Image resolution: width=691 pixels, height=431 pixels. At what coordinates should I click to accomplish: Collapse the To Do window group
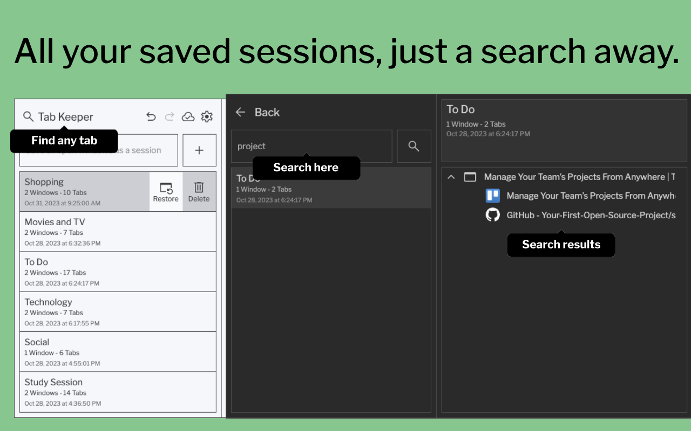(x=451, y=177)
